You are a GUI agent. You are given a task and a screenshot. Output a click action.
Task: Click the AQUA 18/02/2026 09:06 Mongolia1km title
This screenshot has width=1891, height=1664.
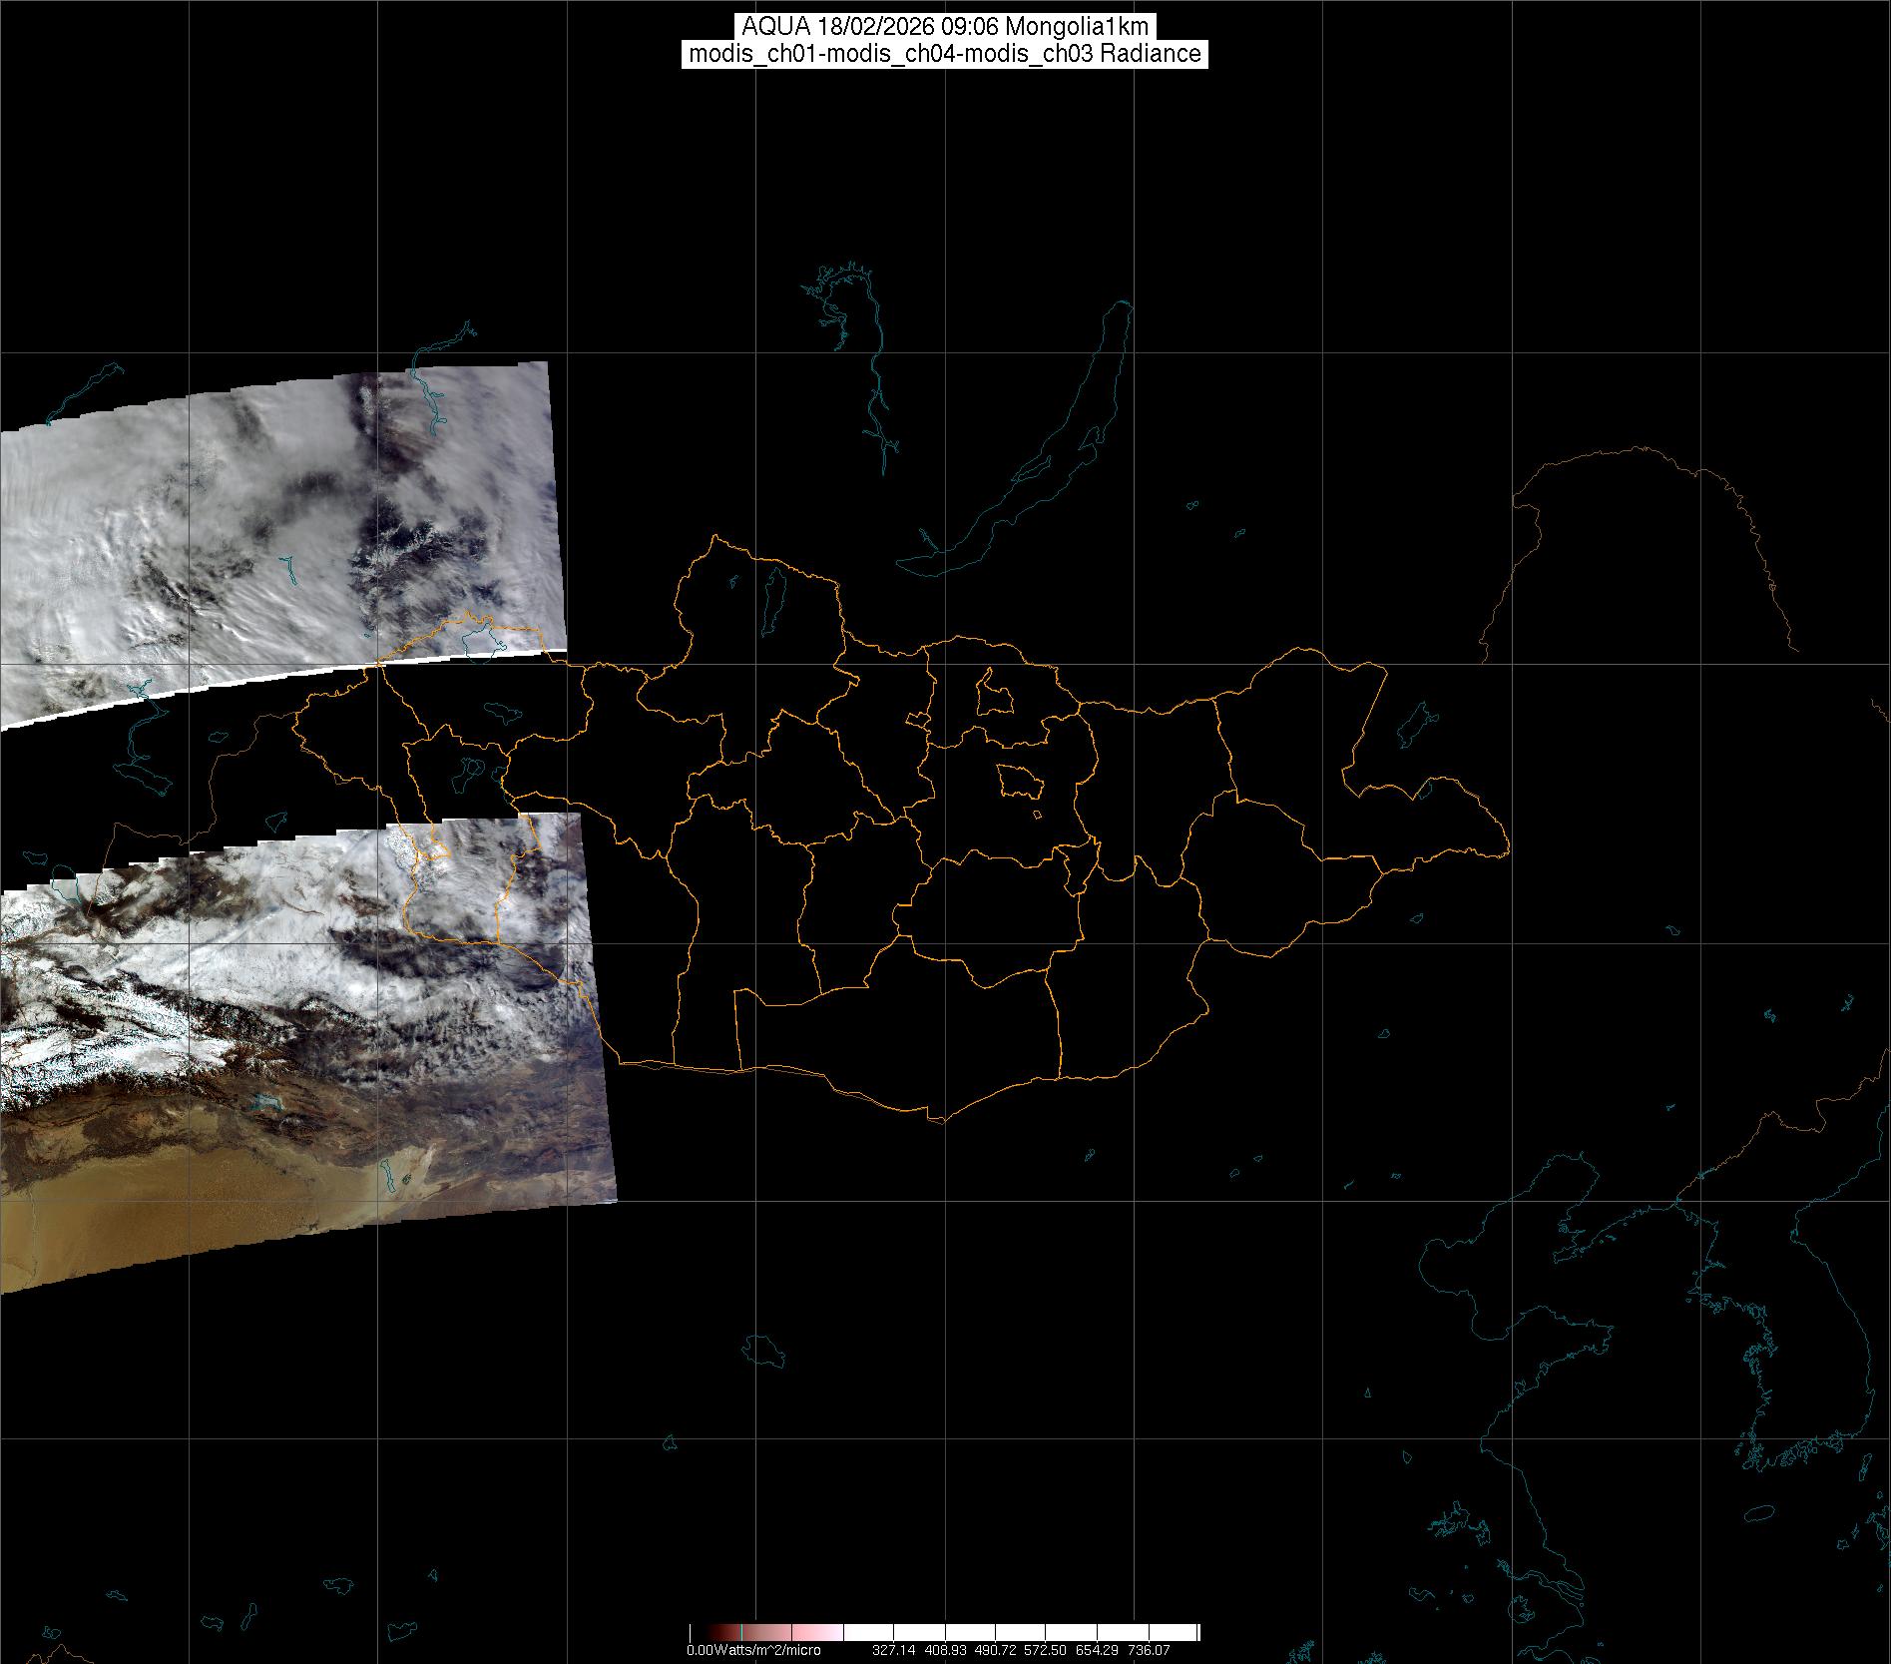(944, 27)
